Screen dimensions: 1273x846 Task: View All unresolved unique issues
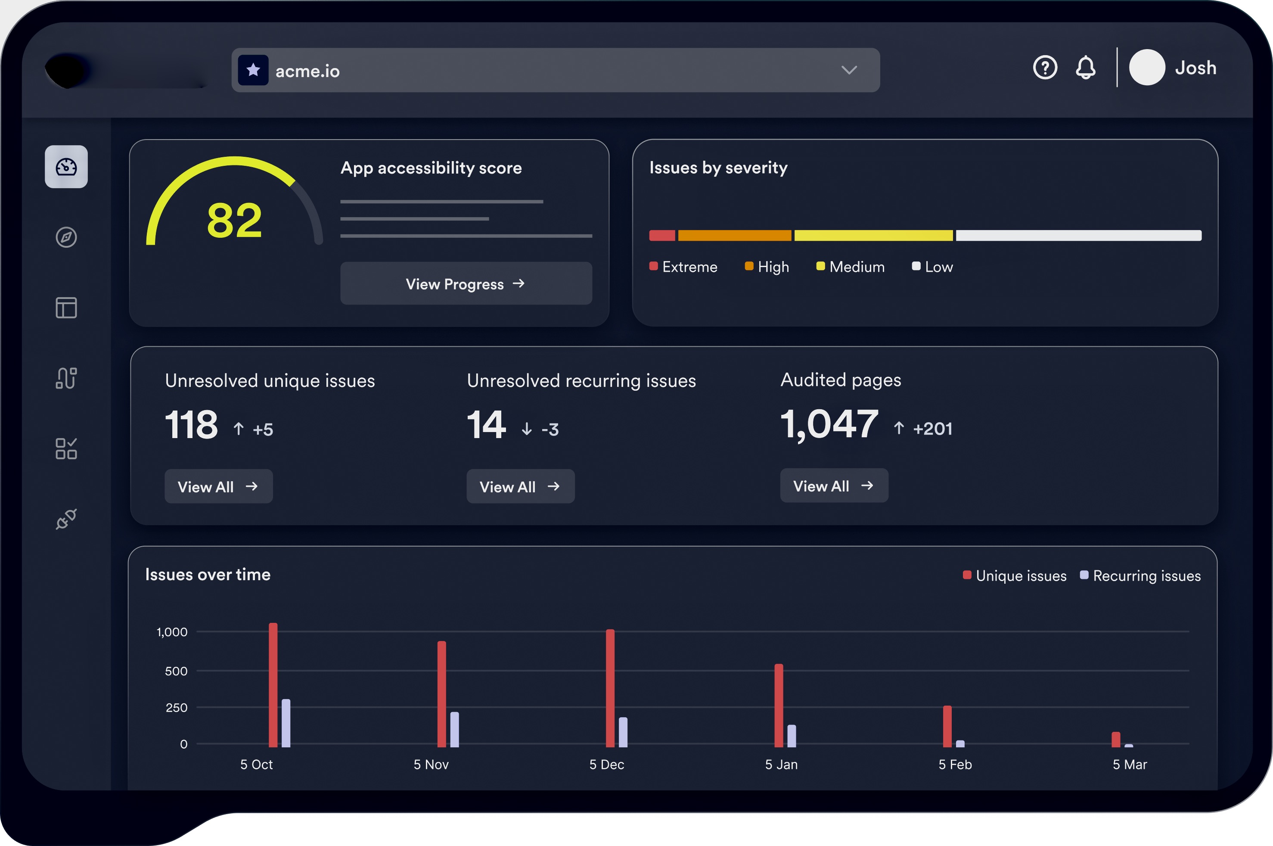pyautogui.click(x=218, y=487)
